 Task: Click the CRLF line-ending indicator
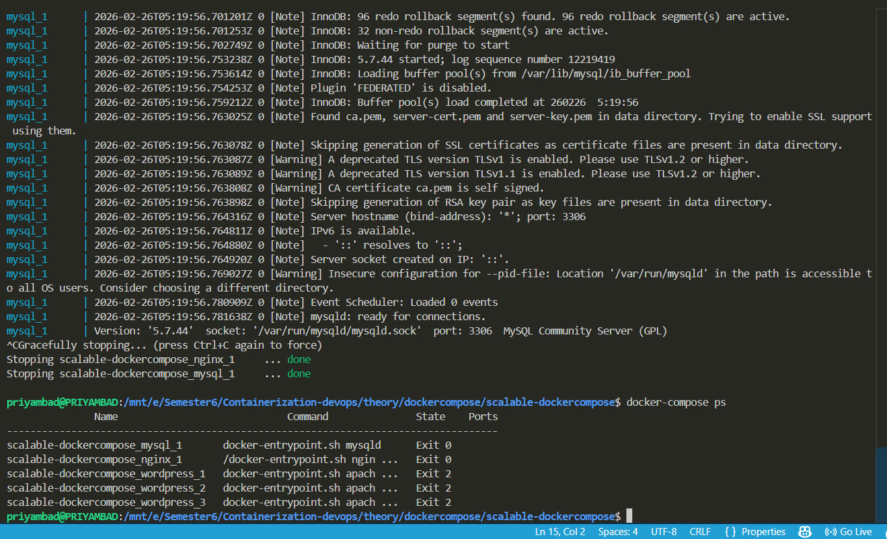(x=700, y=531)
